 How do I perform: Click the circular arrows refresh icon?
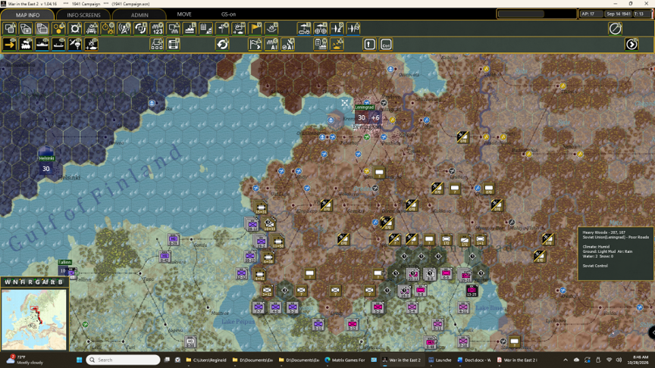(223, 44)
